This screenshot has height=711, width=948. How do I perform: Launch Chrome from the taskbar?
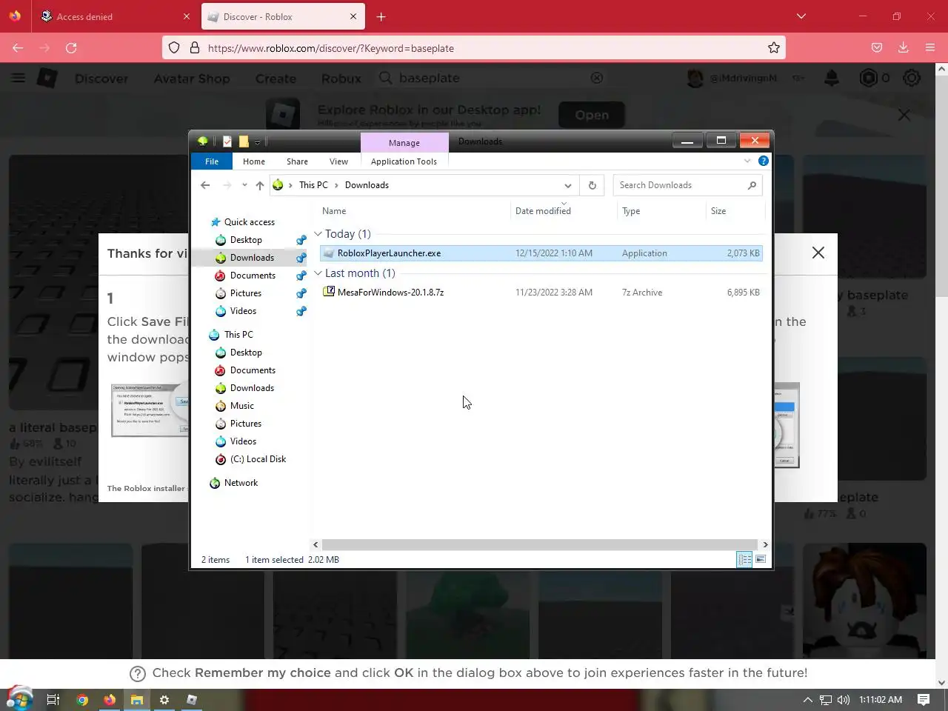coord(82,699)
